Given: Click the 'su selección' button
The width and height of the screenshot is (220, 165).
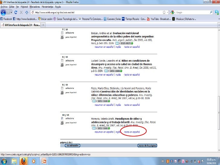Looking at the screenshot, I should [x=73, y=146].
